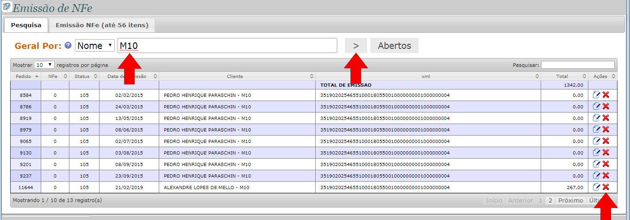Click the Pesquisar filter input field
This screenshot has height=220, width=630.
click(578, 65)
